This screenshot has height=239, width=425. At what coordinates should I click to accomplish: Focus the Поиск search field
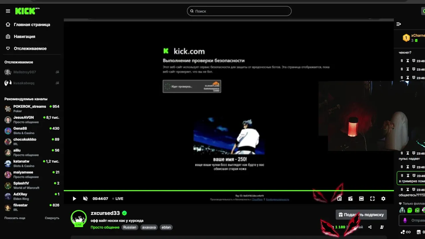tap(239, 11)
